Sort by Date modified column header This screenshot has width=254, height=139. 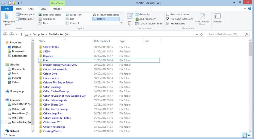(105, 41)
